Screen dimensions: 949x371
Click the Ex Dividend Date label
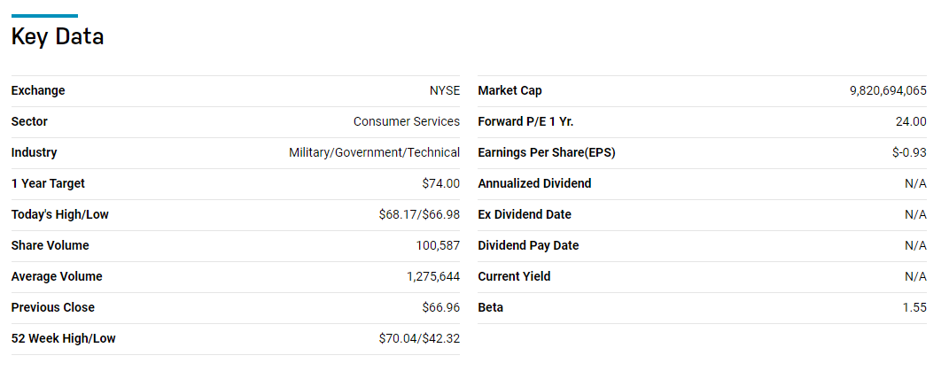click(525, 214)
